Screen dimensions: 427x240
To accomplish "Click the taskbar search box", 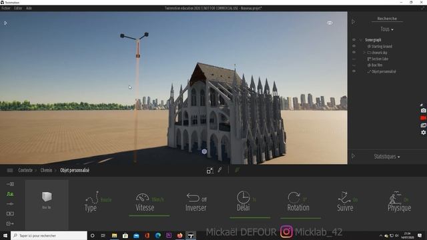I will coord(49,235).
